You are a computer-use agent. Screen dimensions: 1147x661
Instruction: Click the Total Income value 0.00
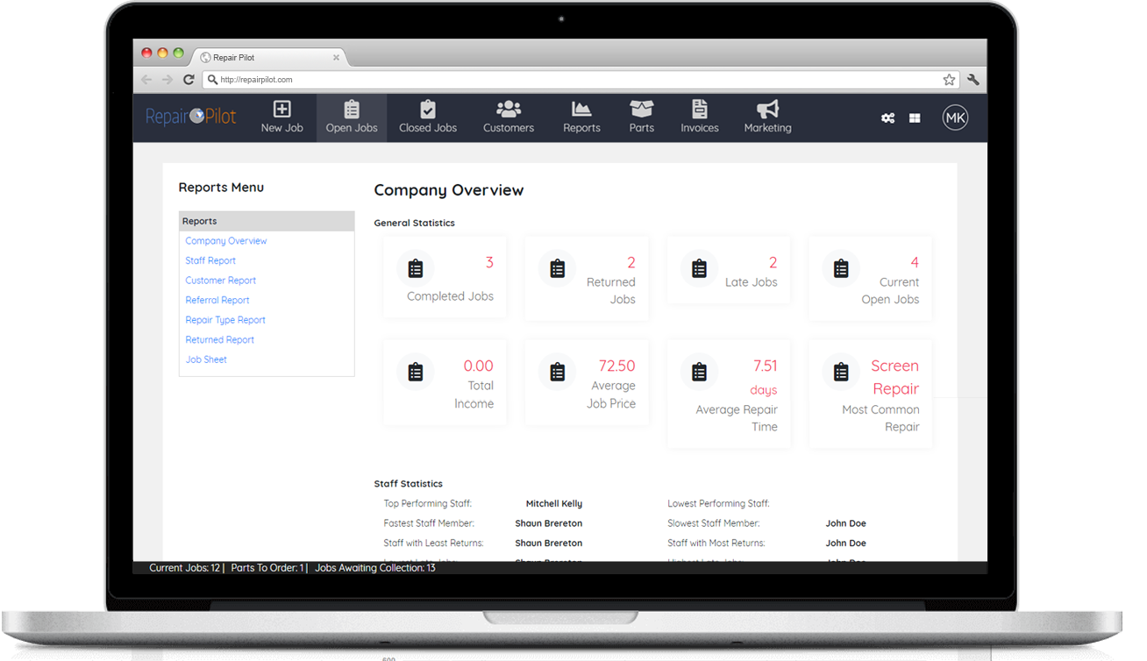point(479,366)
